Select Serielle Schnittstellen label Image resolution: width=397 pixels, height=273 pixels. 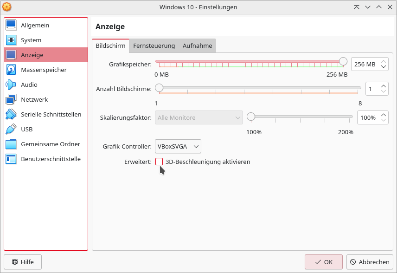tap(51, 114)
